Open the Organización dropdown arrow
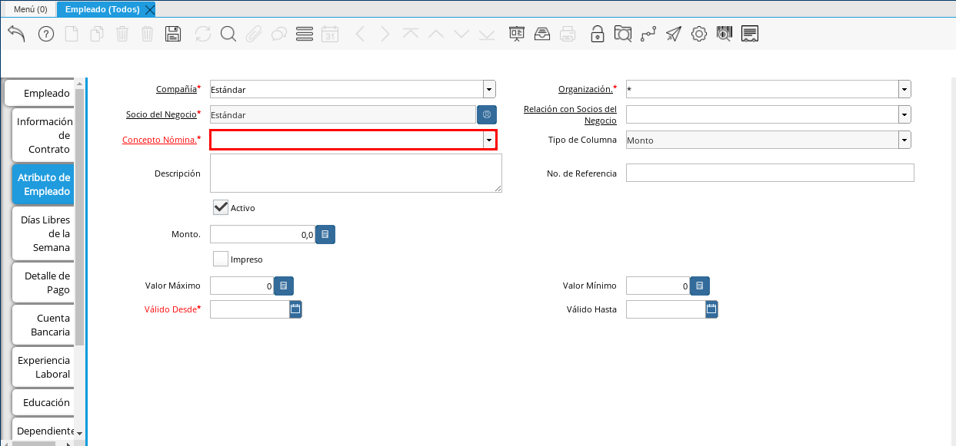Screen dimensions: 956x446 [x=904, y=90]
